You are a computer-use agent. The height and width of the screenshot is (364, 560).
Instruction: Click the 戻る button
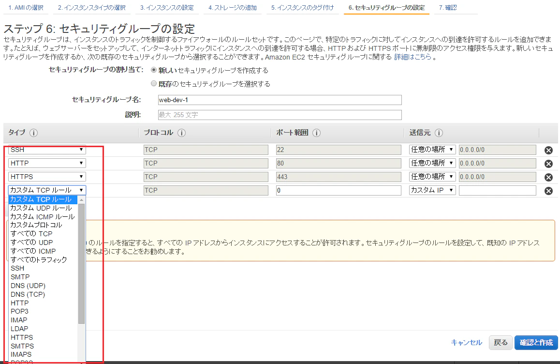click(501, 343)
